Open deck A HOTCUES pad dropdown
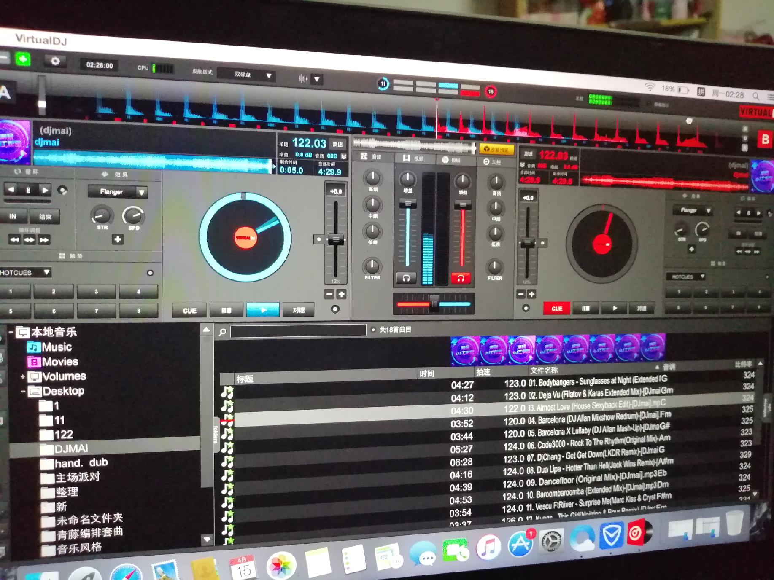774x580 pixels. (25, 273)
